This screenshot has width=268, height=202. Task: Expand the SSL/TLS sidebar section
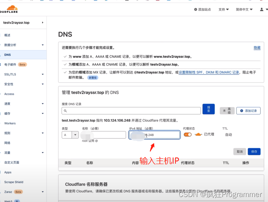click(x=23, y=74)
